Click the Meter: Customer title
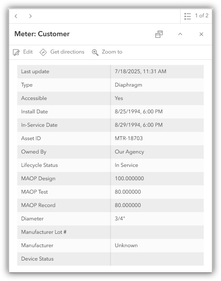Image resolution: width=221 pixels, height=281 pixels. [x=42, y=34]
